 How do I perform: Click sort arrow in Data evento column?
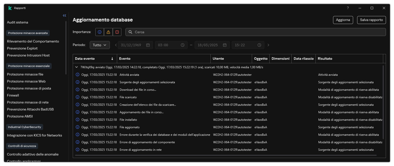(x=112, y=58)
